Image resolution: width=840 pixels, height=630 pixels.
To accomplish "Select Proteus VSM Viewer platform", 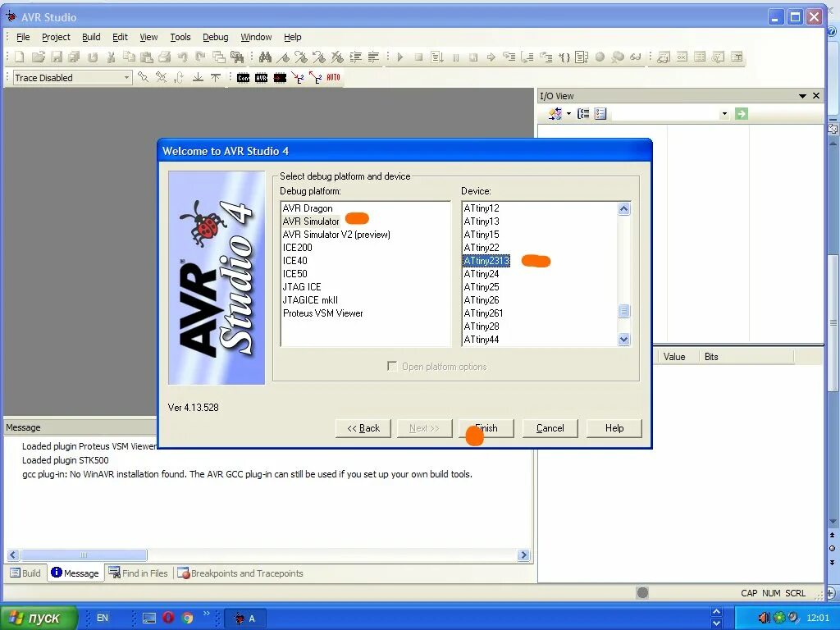I will 322,313.
